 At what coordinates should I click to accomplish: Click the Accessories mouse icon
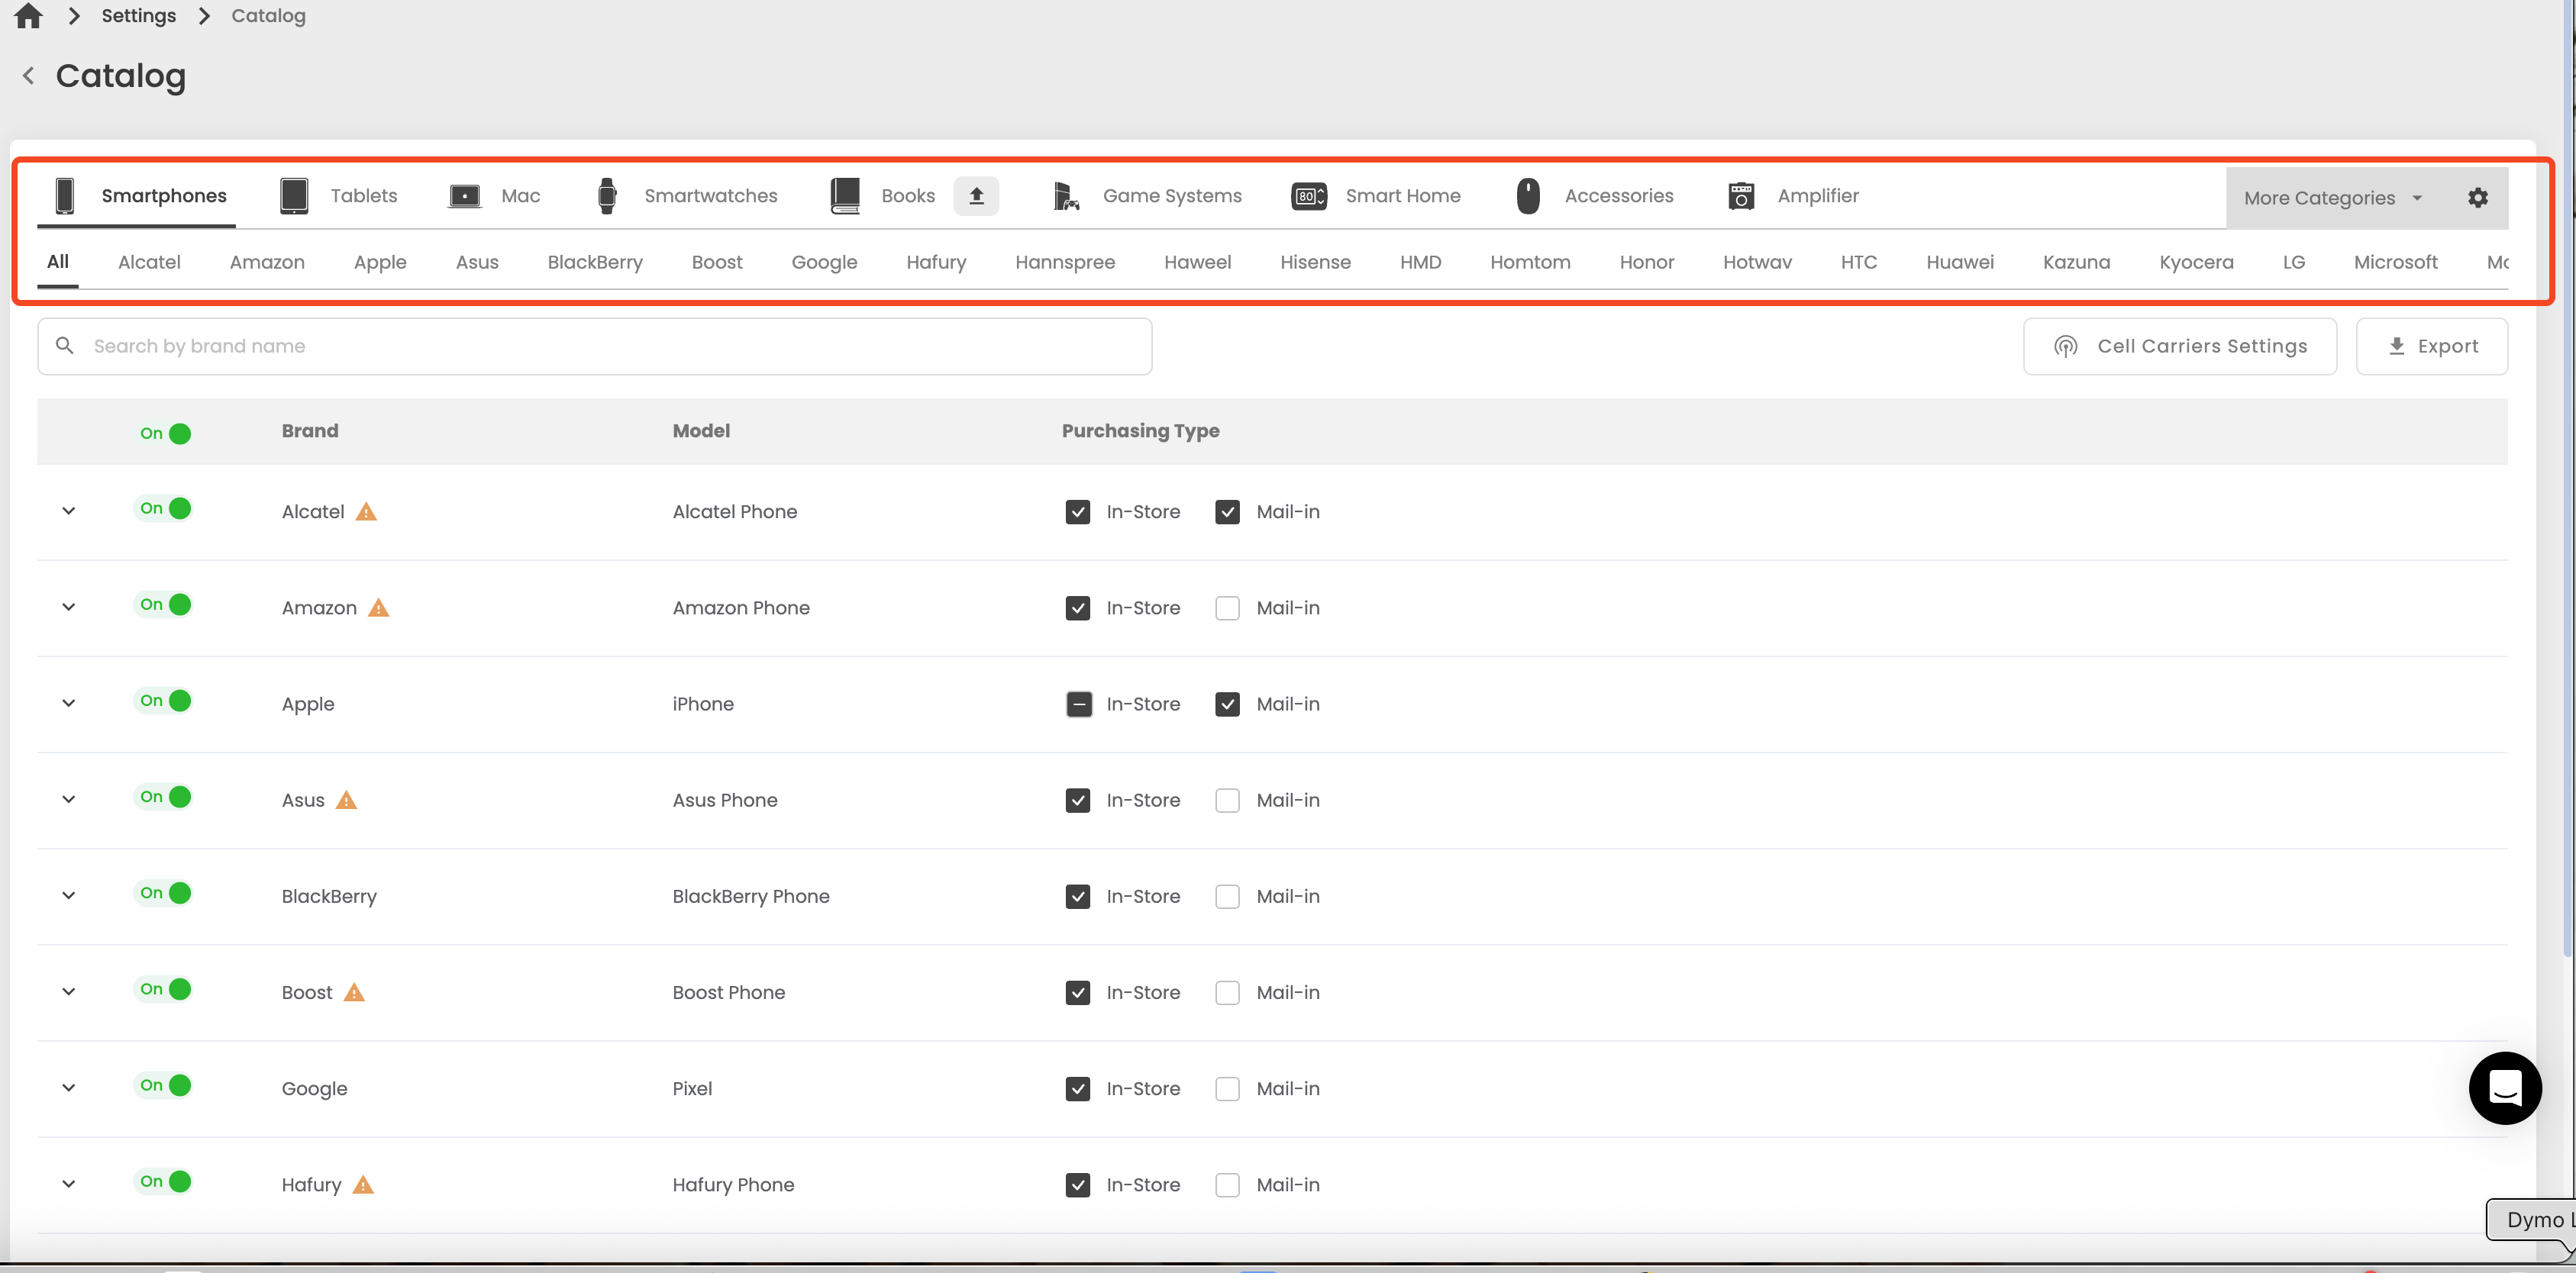tap(1528, 196)
